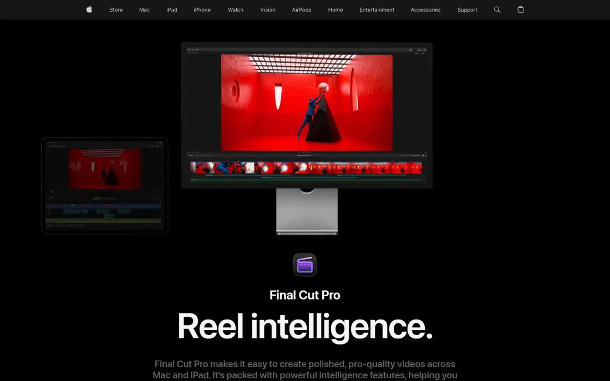Open the search magnifier icon
The width and height of the screenshot is (610, 381).
click(x=497, y=9)
